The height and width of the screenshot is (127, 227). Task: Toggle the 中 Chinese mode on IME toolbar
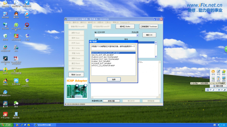(x=211, y=90)
